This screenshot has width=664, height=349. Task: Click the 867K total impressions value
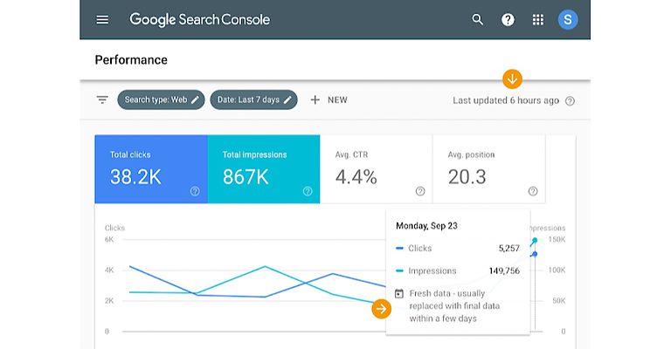pos(246,177)
